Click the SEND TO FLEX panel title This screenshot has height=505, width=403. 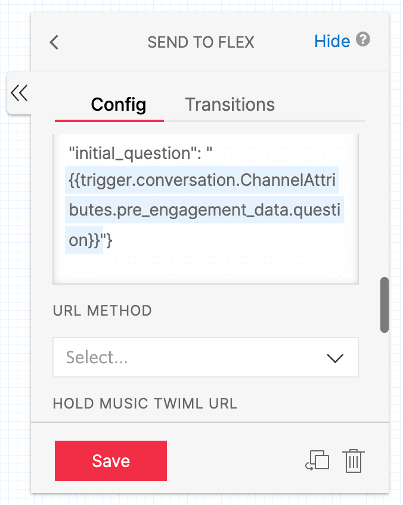pyautogui.click(x=201, y=42)
